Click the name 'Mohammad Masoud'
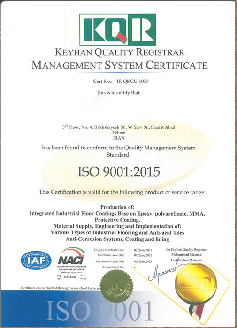The height and width of the screenshot is (328, 237). [x=186, y=255]
